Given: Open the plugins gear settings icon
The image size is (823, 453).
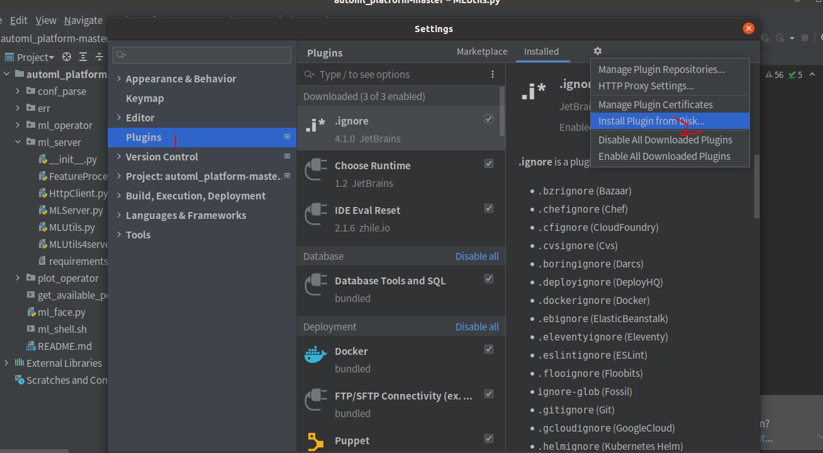Looking at the screenshot, I should pos(597,51).
